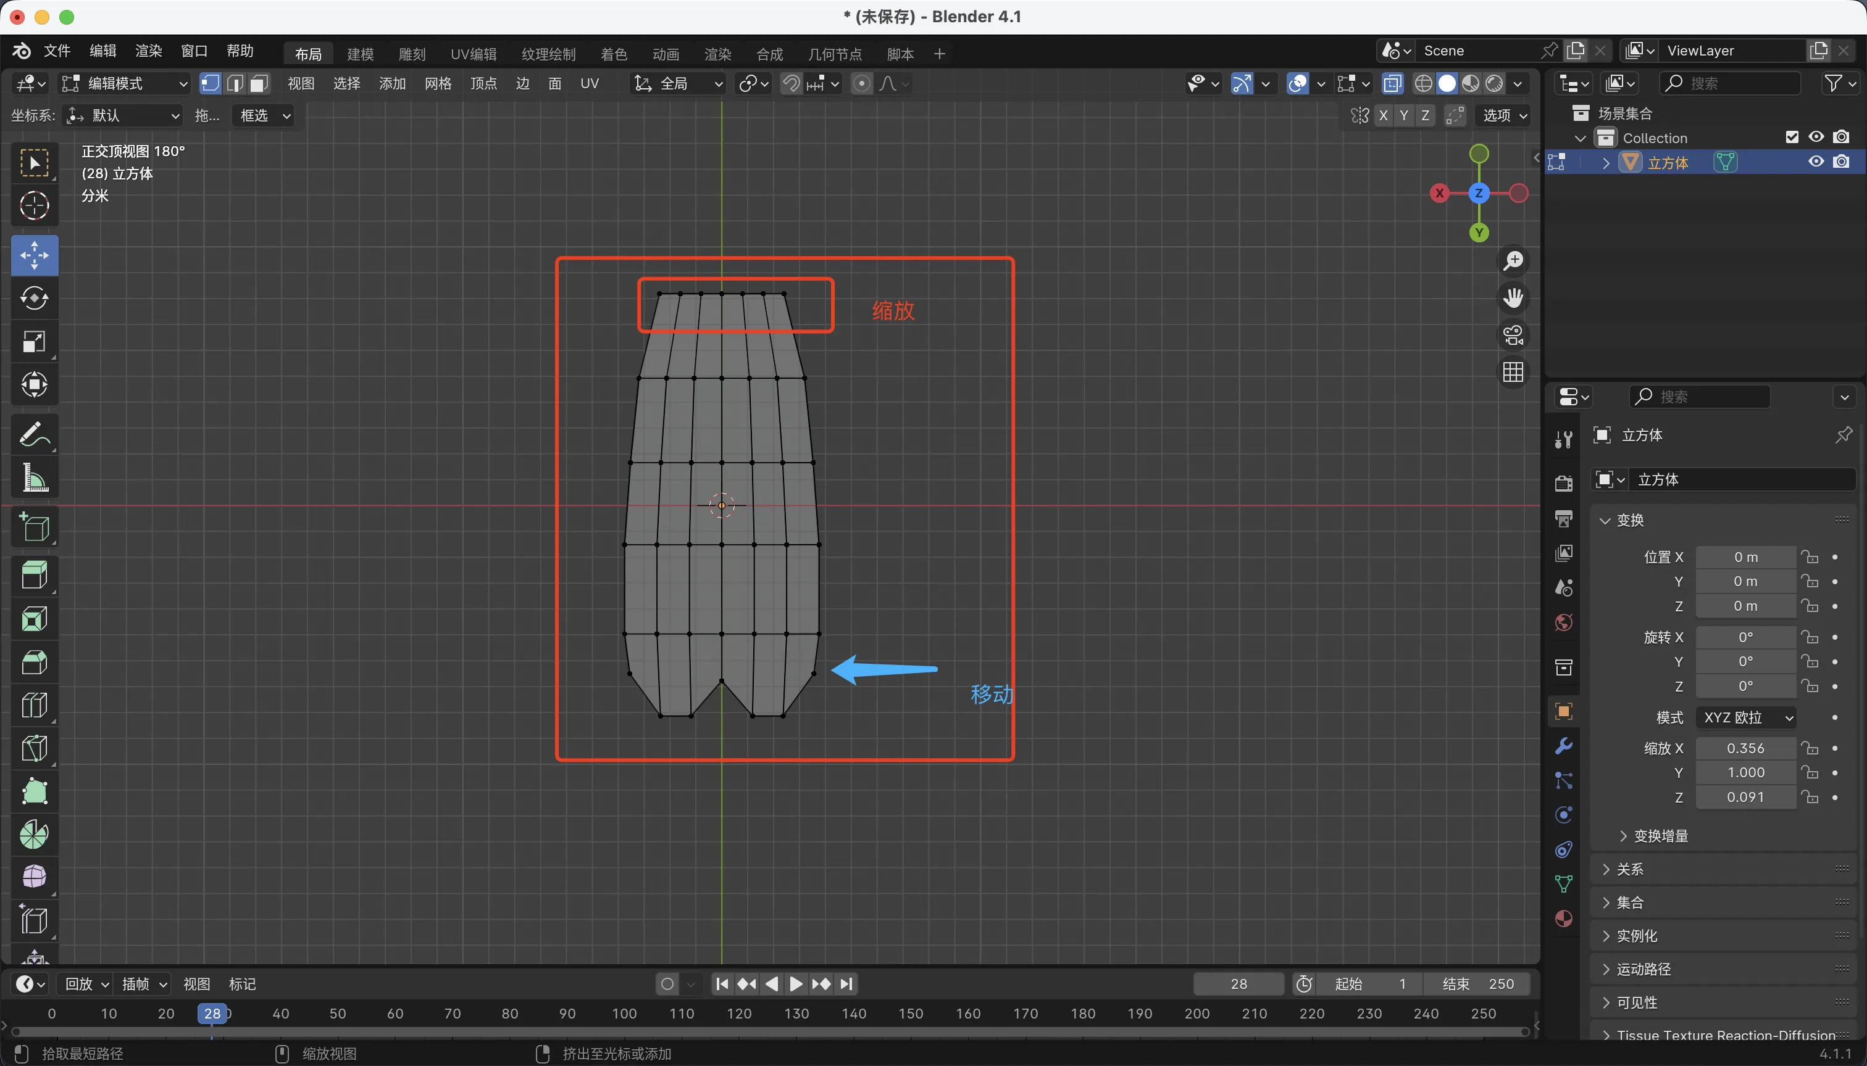Screen dimensions: 1867x1066
Task: Choose the Annotate pencil tool
Action: coord(34,435)
